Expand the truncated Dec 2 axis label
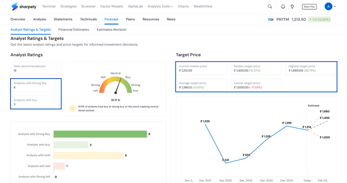347x183 pixels. point(189,180)
